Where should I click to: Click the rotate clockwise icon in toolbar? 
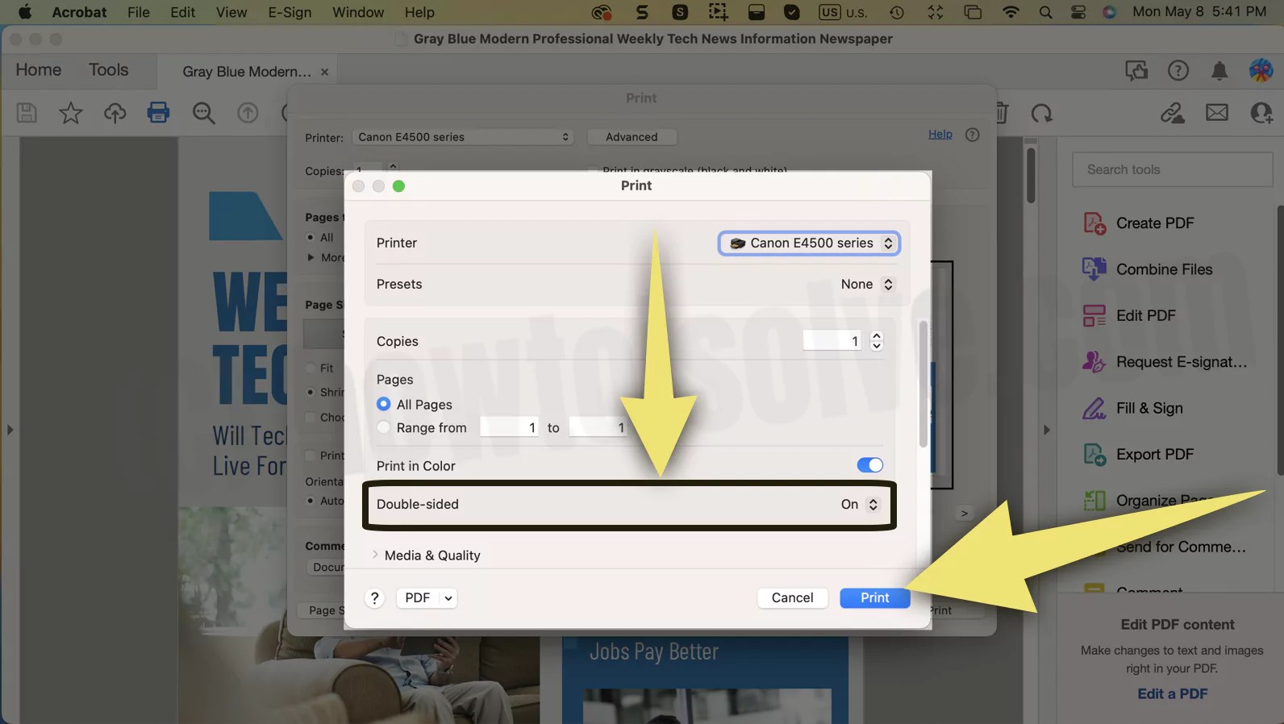pos(1042,113)
